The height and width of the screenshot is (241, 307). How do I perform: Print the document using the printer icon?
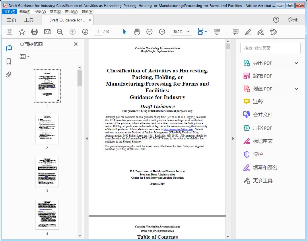point(34,32)
